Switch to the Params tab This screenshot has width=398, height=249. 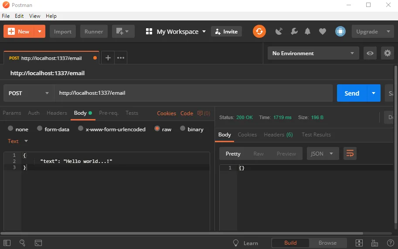pyautogui.click(x=12, y=113)
